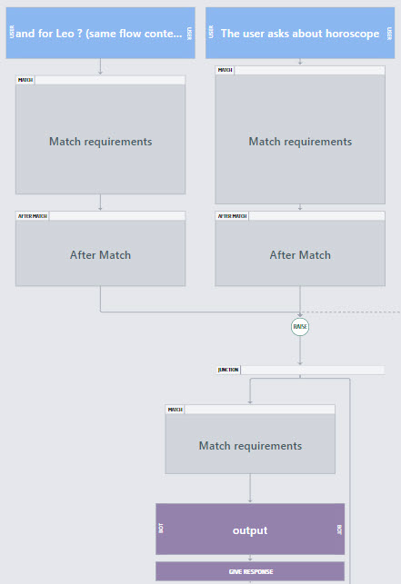Screen dimensions: 401x584
Task: Select the 'and for Leo ?' user trigger
Action: [x=100, y=33]
